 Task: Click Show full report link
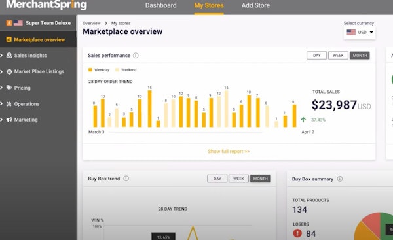(229, 152)
